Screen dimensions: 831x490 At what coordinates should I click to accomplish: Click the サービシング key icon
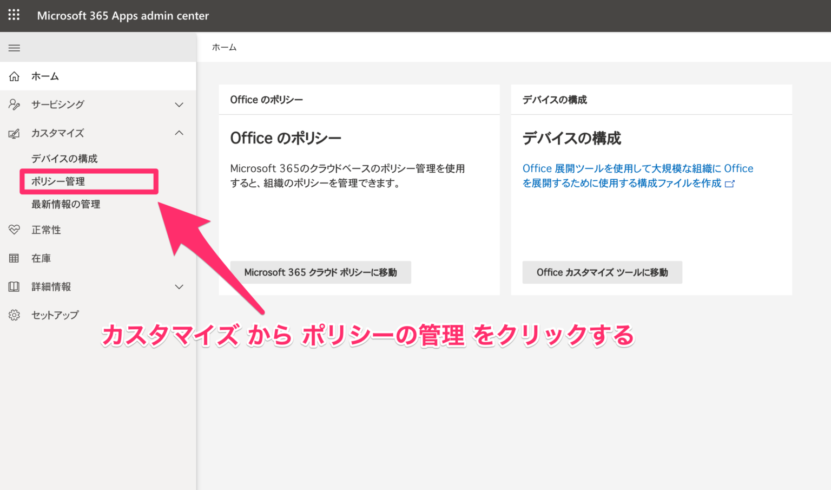pyautogui.click(x=14, y=104)
